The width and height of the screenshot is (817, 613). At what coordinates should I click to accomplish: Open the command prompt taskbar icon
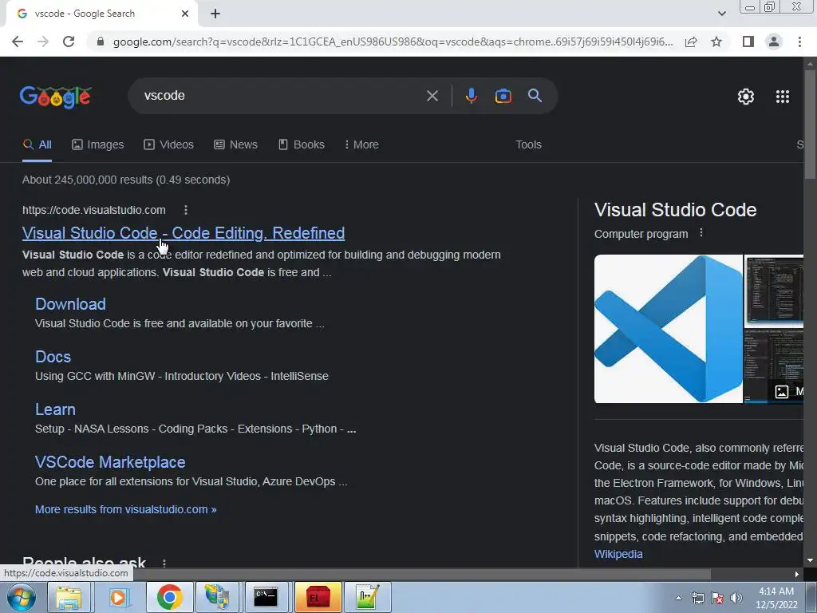click(266, 597)
